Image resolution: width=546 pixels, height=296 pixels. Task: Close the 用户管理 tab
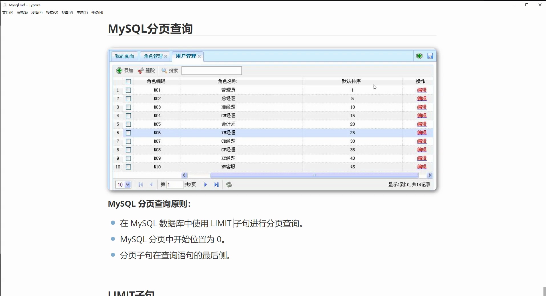199,56
